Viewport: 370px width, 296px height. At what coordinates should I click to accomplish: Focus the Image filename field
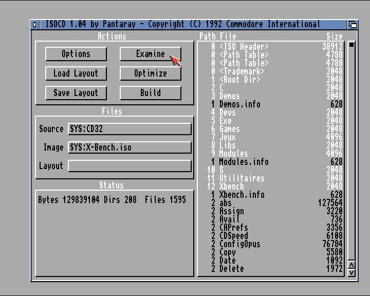coord(129,147)
